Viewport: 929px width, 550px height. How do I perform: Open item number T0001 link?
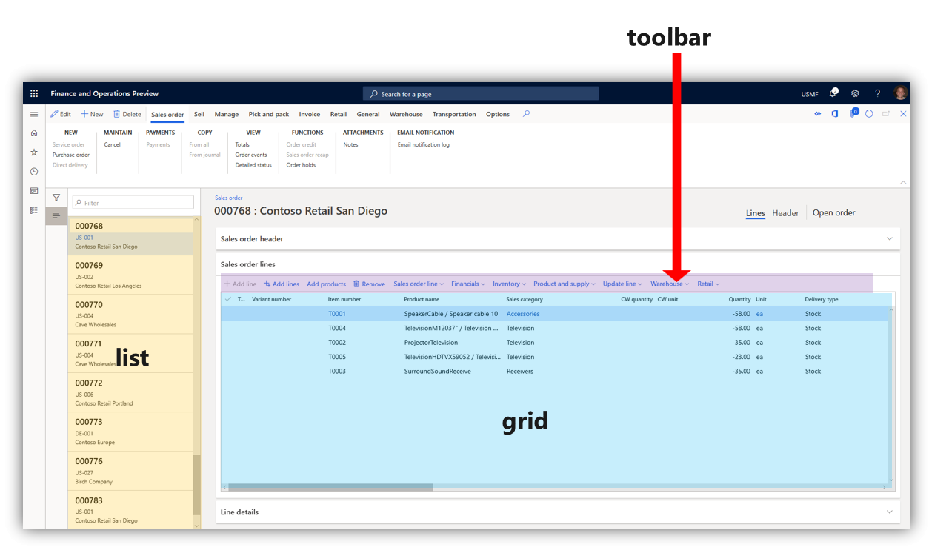pos(337,314)
